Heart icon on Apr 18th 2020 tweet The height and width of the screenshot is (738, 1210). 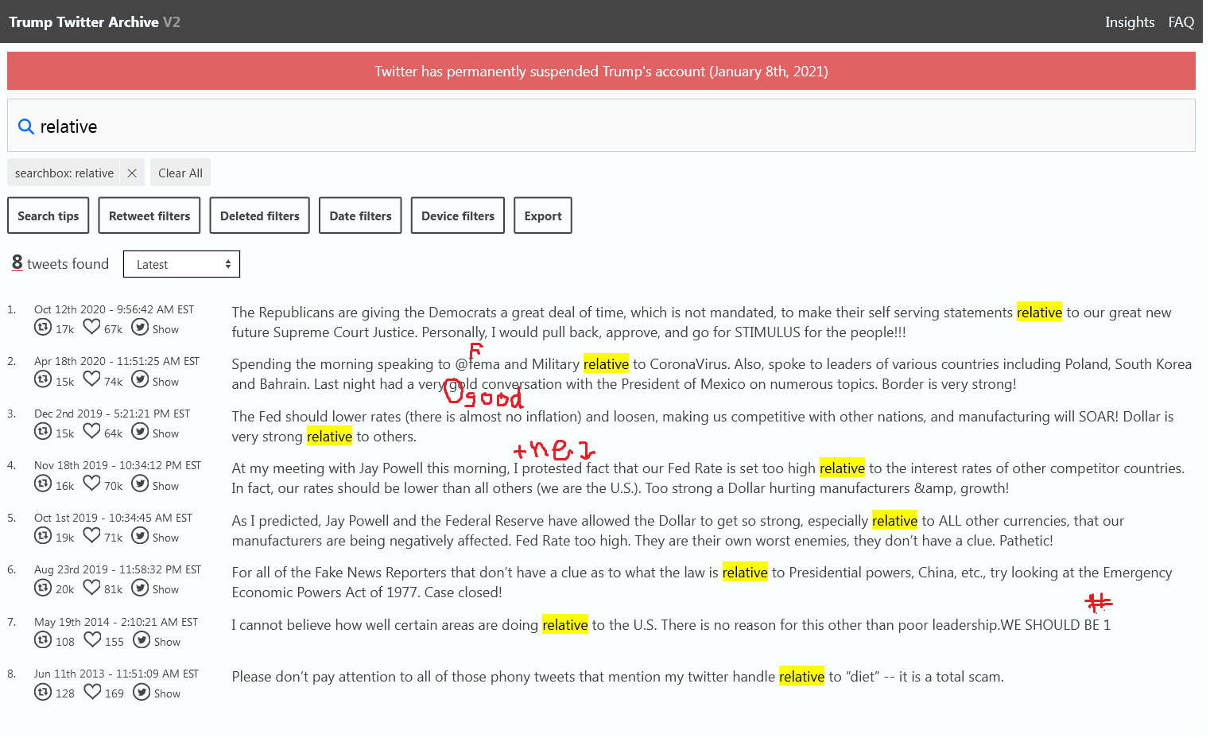tap(92, 379)
